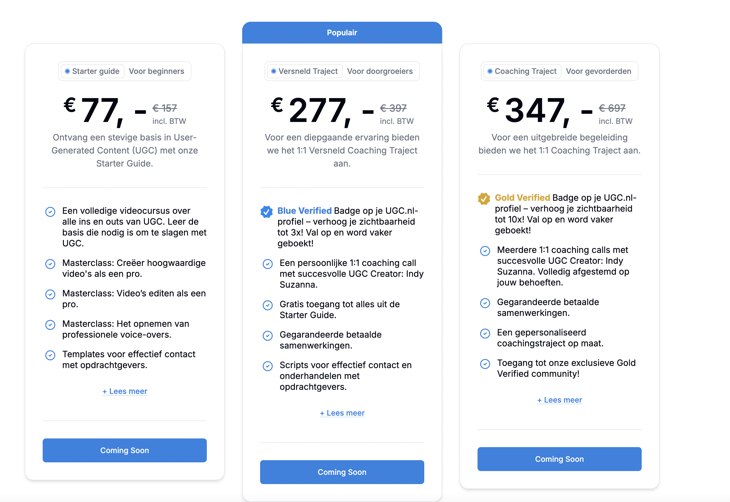Image resolution: width=730 pixels, height=502 pixels.
Task: Click Coming Soon button for €277 plan
Action: 342,472
